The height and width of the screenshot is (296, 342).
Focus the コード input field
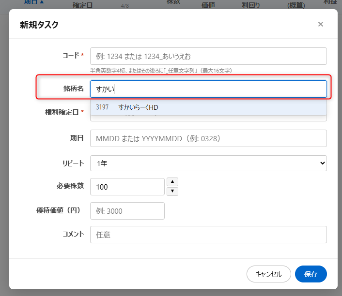pos(208,56)
